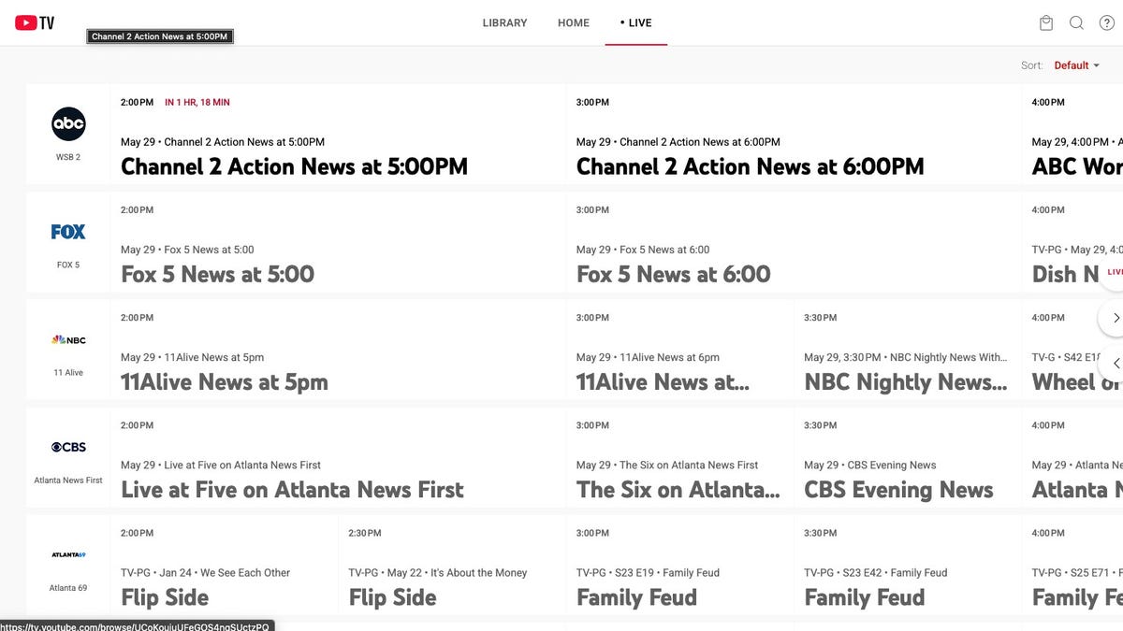Open NBC Nightly News program tile
The image size is (1123, 631).
[905, 381]
